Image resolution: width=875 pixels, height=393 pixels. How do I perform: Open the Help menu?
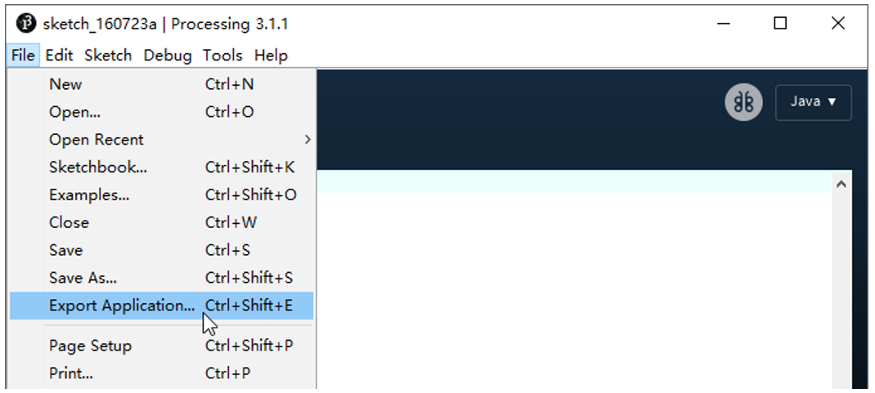(271, 56)
